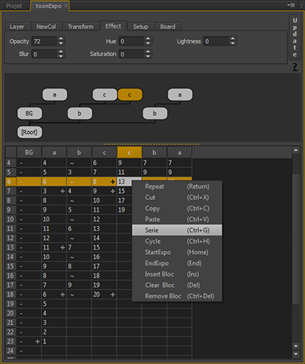Increase Opacity with up arrow
Viewport: 305px width, 364px height.
(61, 39)
